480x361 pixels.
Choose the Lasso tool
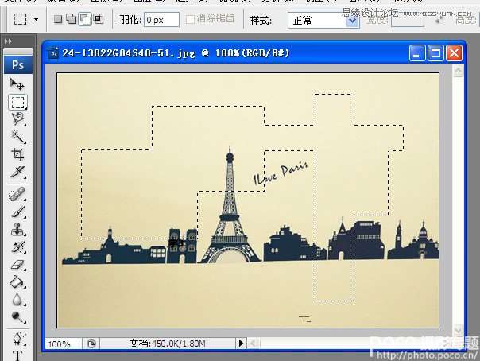click(17, 119)
